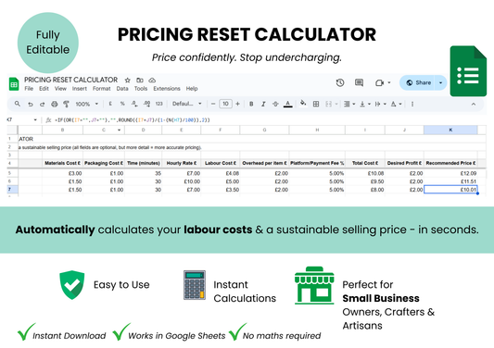Viewport: 494px width, 348px height.
Task: Increase decimal places
Action: pos(146,104)
